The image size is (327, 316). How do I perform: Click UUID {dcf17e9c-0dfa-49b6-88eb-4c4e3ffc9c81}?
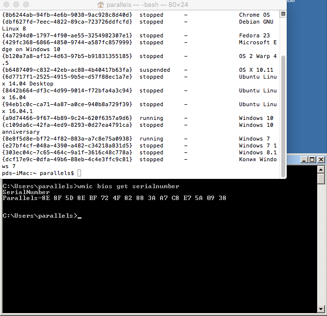(67, 159)
